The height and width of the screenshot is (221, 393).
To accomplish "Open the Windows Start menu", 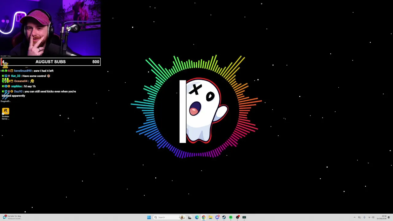I will click(149, 217).
